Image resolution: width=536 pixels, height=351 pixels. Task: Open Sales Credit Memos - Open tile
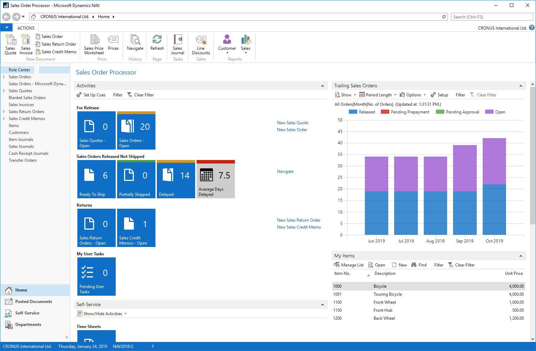[x=136, y=228]
